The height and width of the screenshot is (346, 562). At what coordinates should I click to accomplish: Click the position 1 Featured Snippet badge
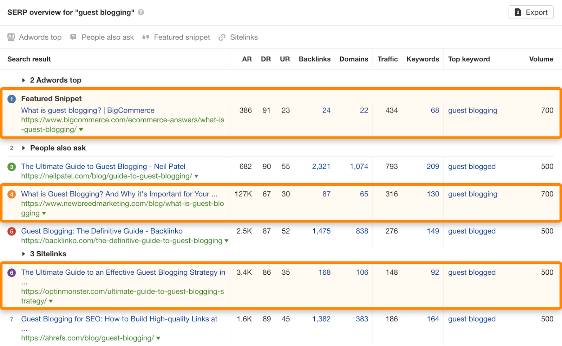coord(11,99)
